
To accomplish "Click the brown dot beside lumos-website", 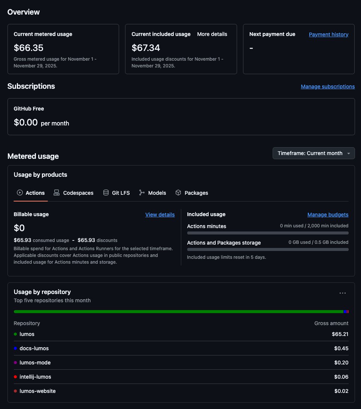I will click(x=15, y=391).
